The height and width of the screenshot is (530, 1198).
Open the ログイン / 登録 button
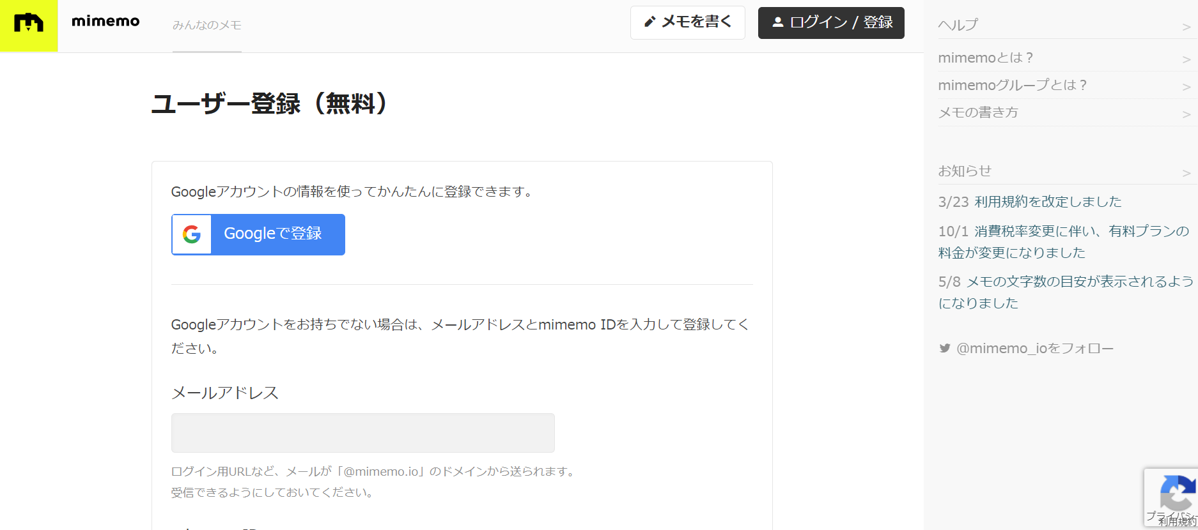click(x=831, y=23)
